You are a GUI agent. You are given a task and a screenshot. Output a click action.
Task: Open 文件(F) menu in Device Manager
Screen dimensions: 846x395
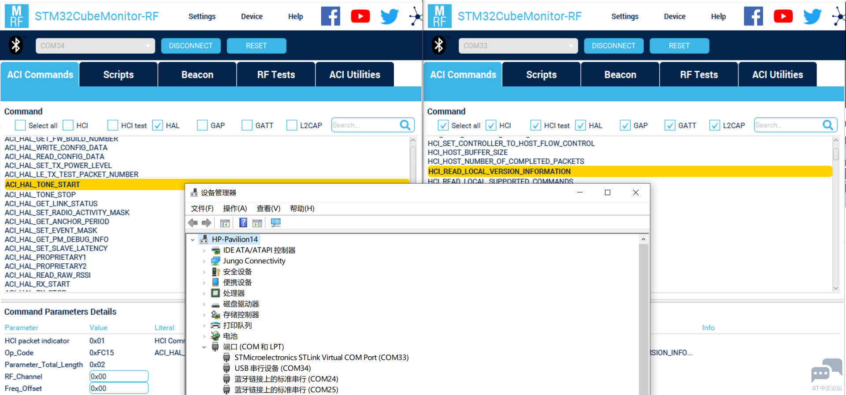click(x=202, y=208)
